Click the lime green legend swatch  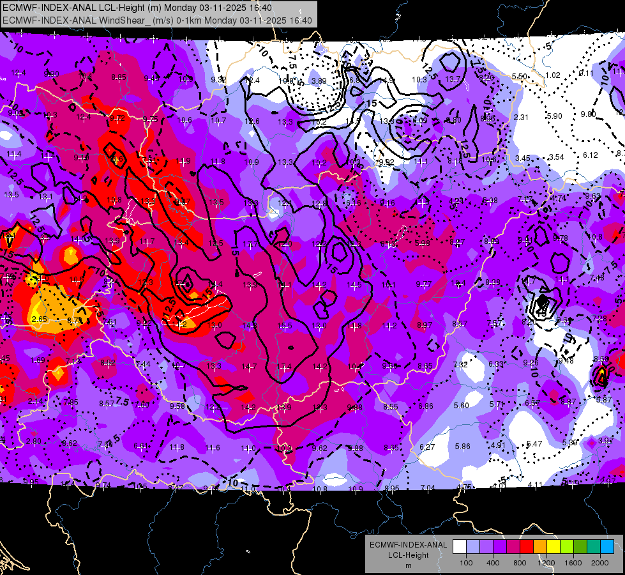[567, 547]
